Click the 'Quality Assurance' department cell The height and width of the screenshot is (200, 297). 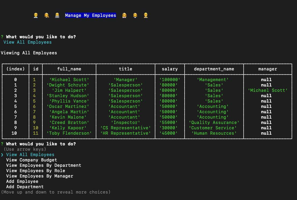click(214, 123)
